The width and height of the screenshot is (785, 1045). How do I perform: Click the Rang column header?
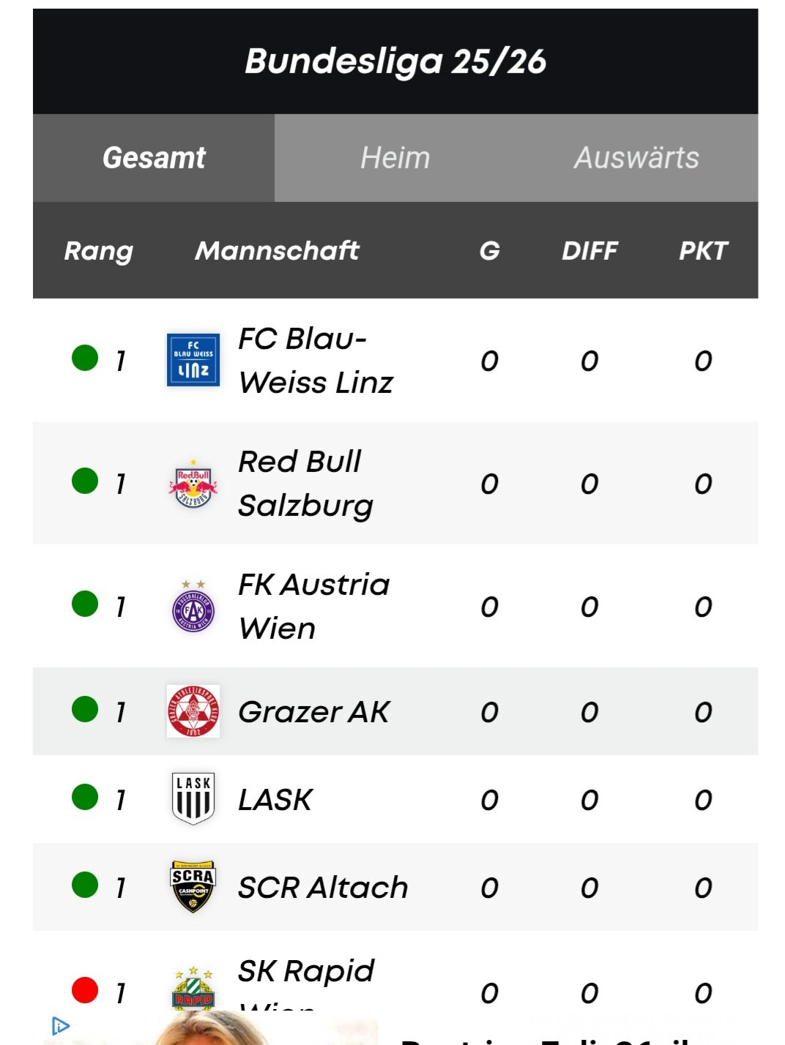(x=99, y=251)
